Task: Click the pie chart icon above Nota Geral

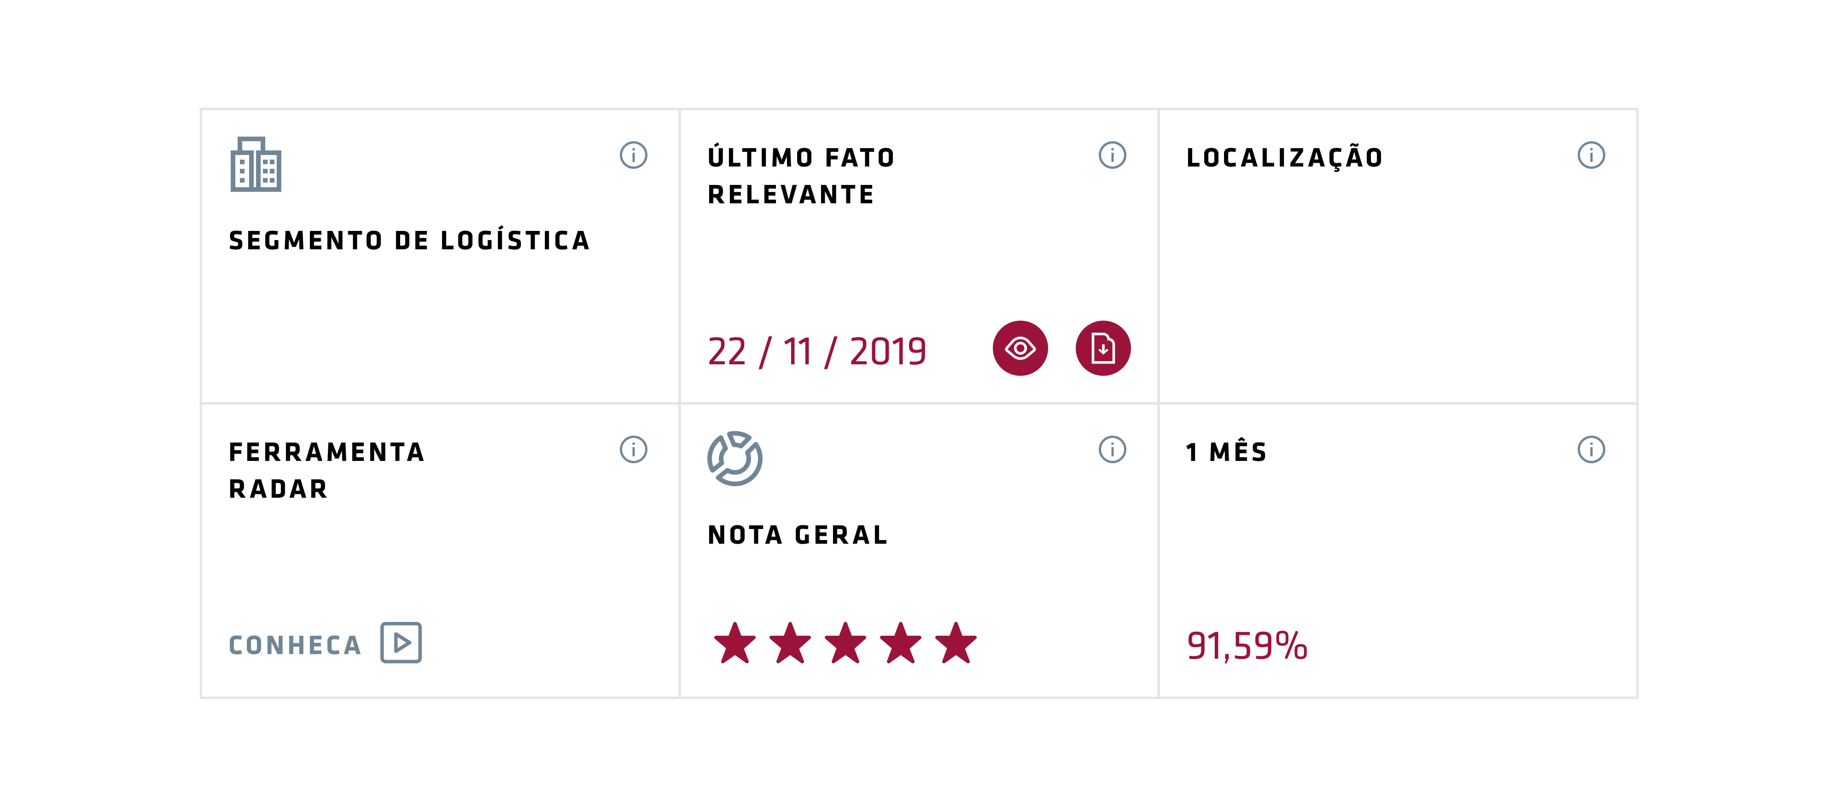Action: 734,459
